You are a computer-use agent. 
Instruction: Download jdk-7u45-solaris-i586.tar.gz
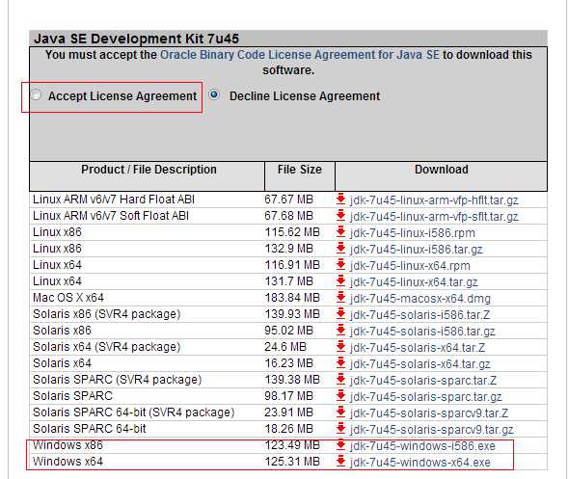coord(422,332)
